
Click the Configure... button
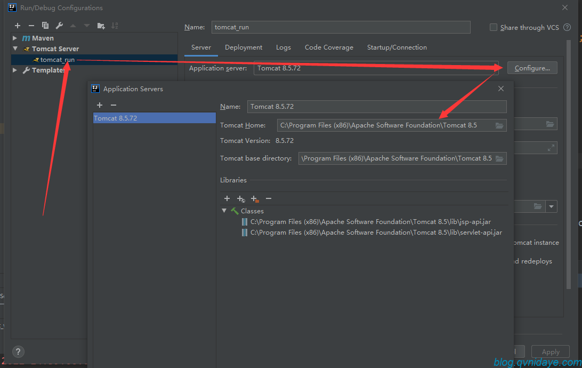(532, 68)
